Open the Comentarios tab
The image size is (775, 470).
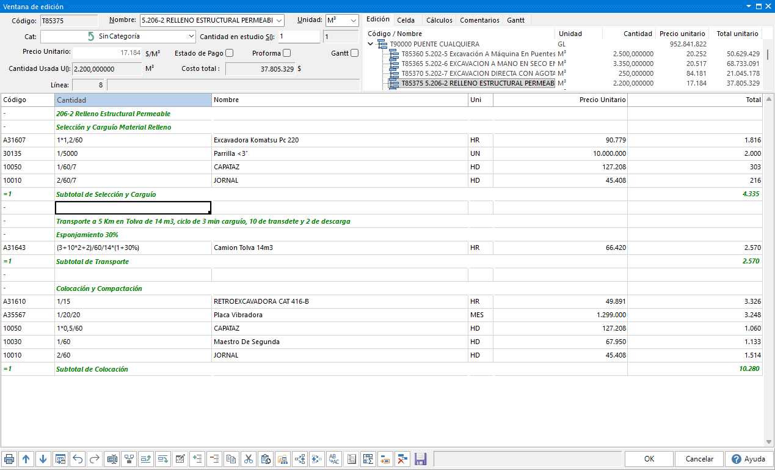pyautogui.click(x=479, y=20)
